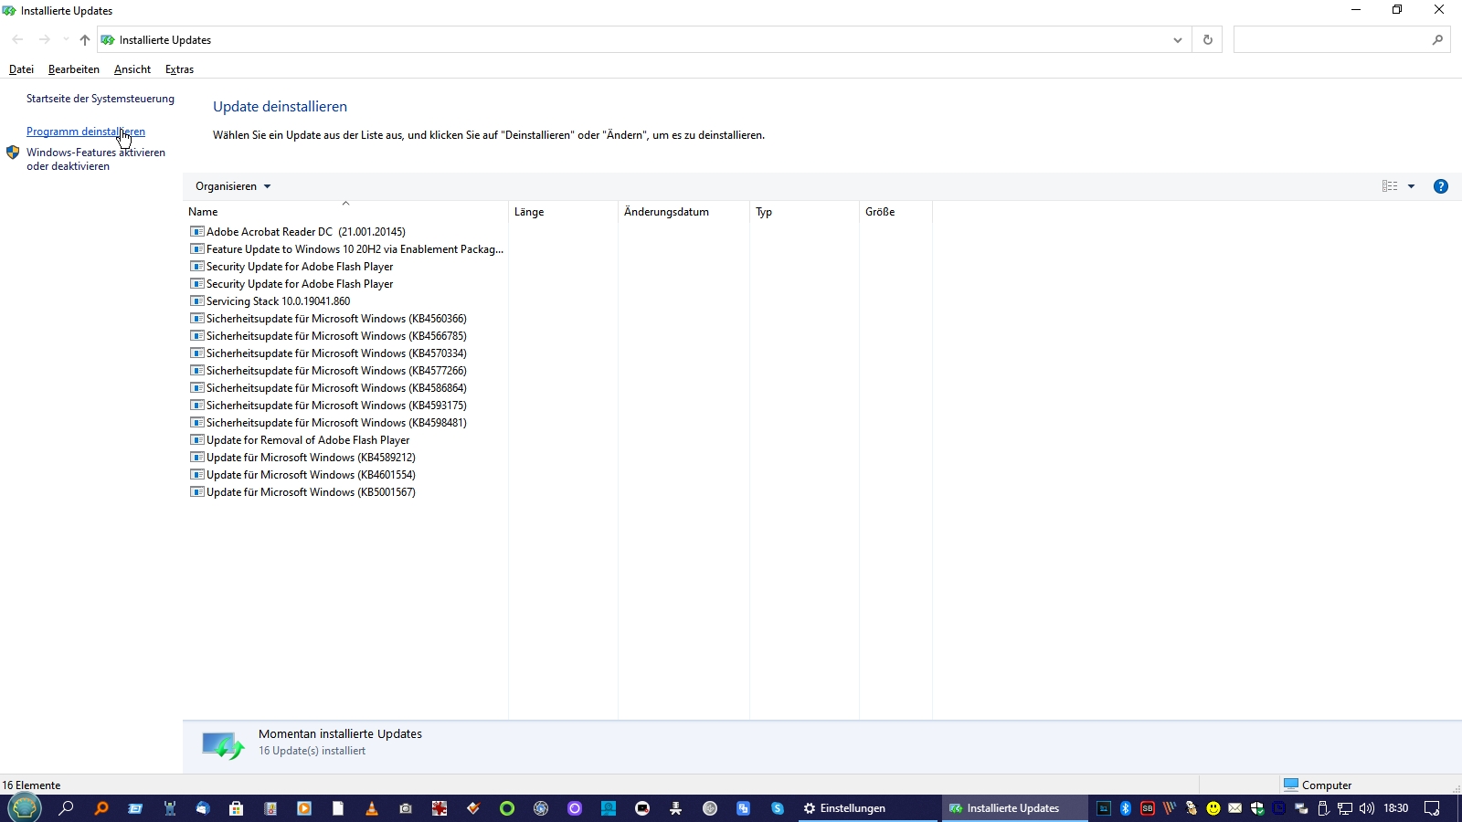This screenshot has width=1462, height=822.
Task: Open Windows-Features aktivieren oder deaktivieren
Action: click(x=96, y=159)
